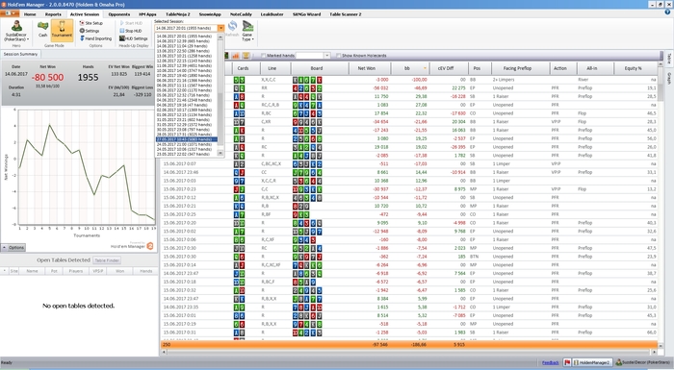This screenshot has width=674, height=370.
Task: Open the NoteCaddy tab
Action: pos(241,14)
